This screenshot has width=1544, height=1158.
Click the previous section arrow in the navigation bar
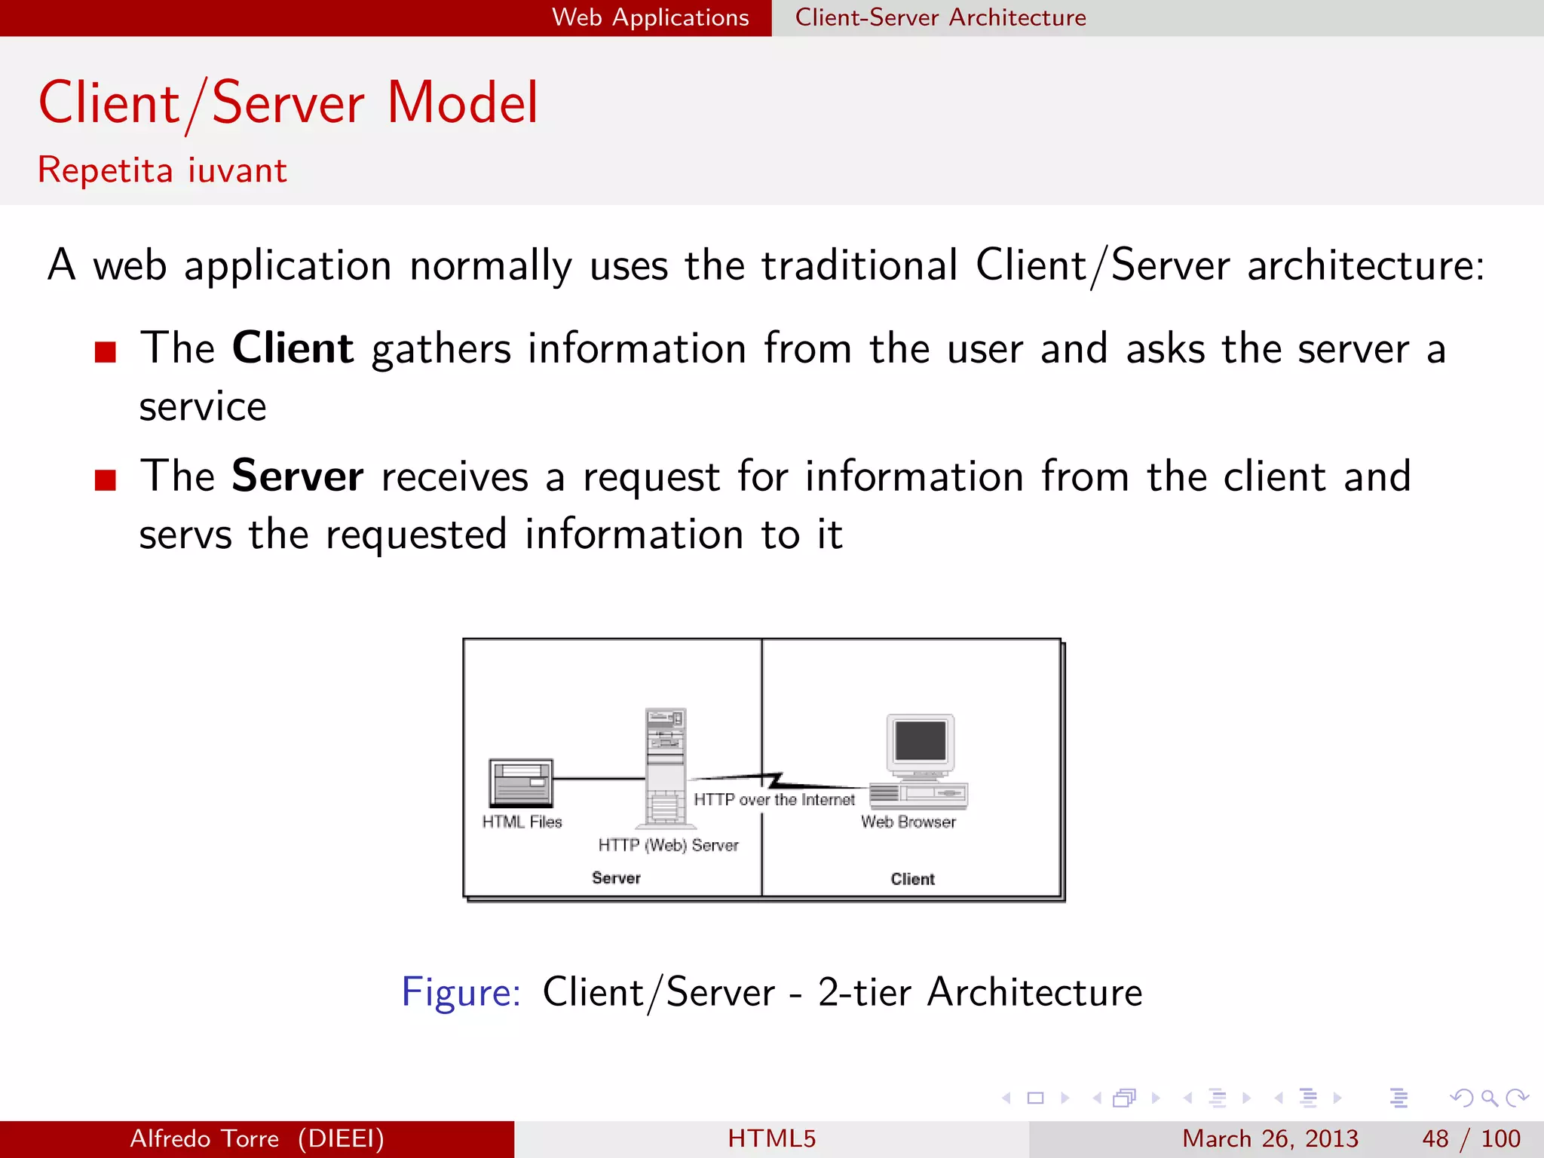1279,1098
